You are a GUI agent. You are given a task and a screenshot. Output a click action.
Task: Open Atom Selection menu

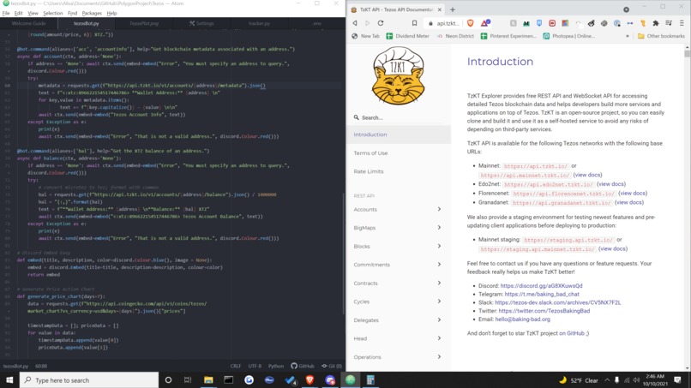tap(53, 13)
